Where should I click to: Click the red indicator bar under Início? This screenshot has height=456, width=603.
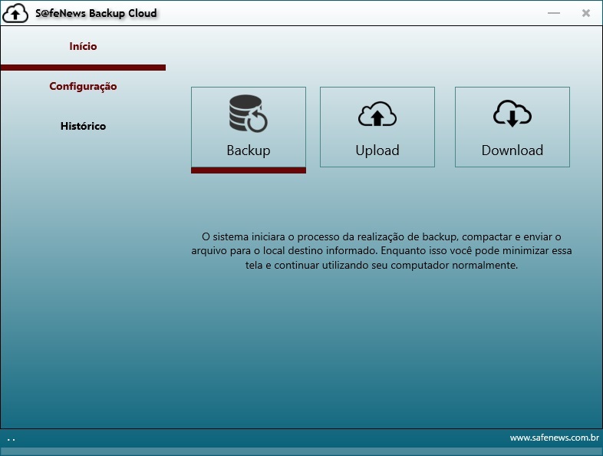coord(83,68)
